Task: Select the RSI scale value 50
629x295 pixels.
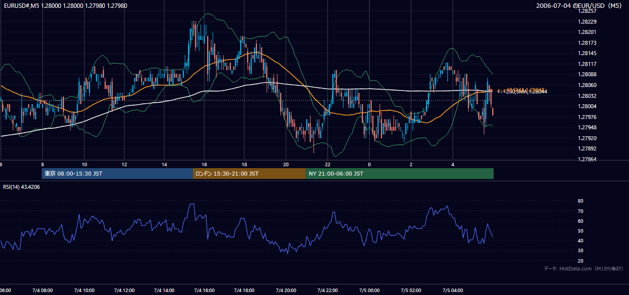Action: pyautogui.click(x=581, y=231)
